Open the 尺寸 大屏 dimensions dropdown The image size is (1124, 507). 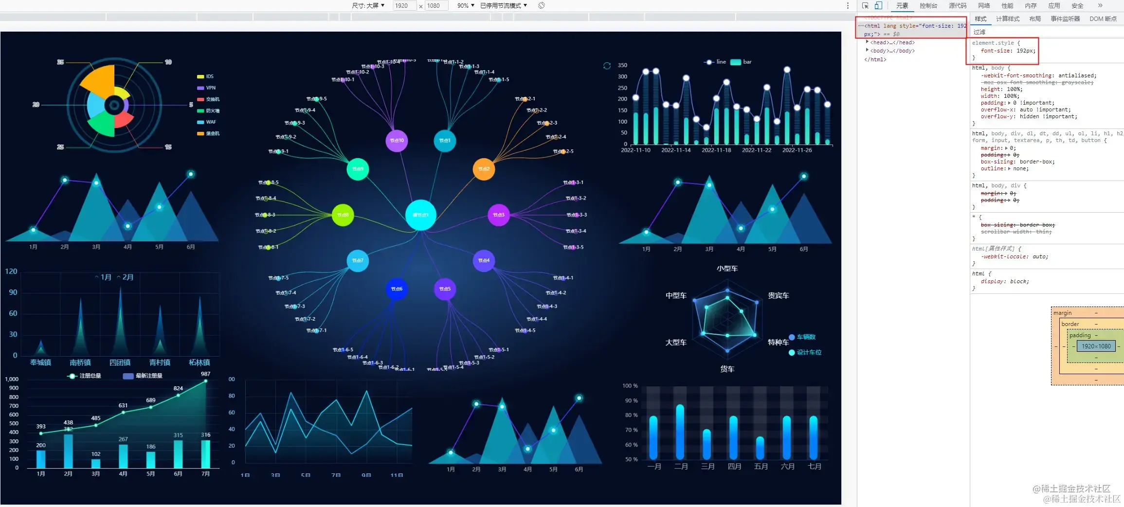pos(368,5)
